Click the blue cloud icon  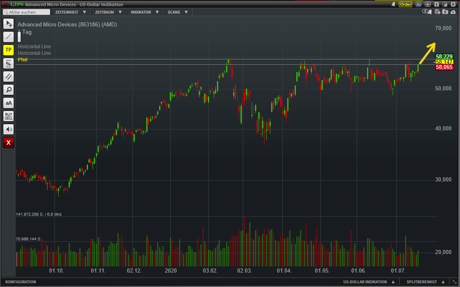point(419,5)
